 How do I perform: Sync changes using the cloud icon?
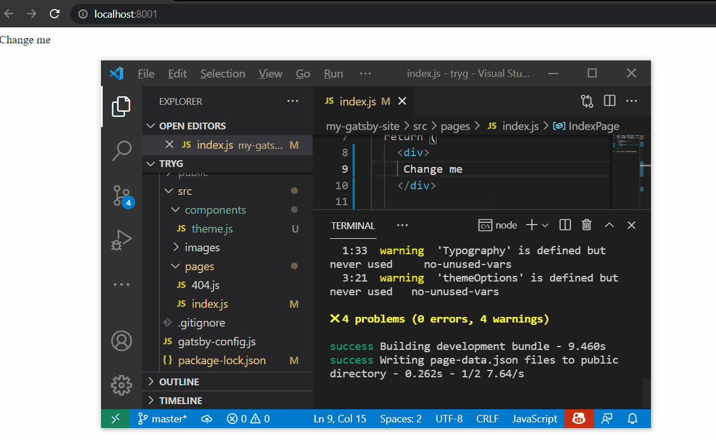[x=207, y=418]
